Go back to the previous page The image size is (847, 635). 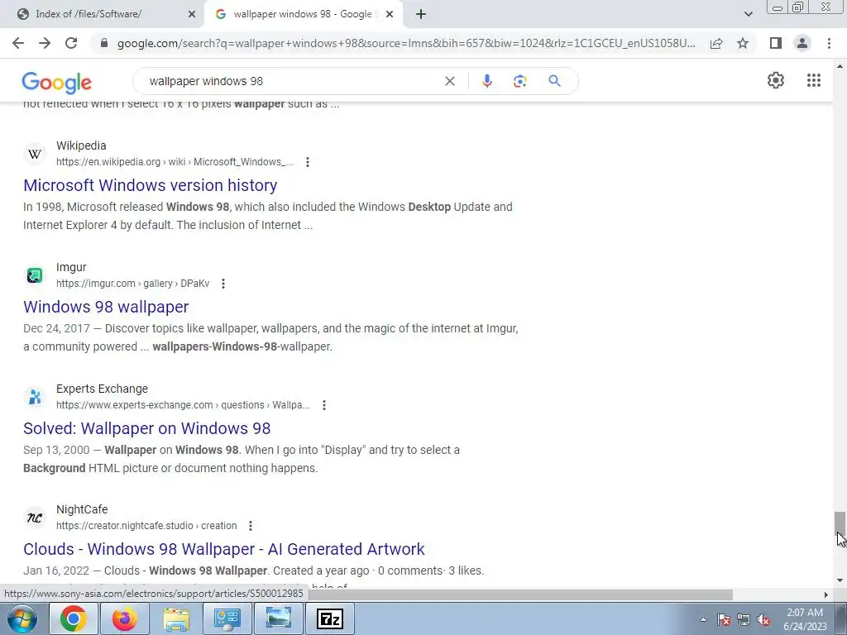coord(18,43)
